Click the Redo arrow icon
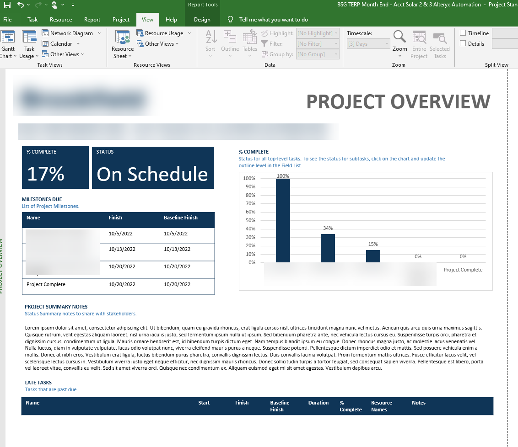This screenshot has width=518, height=447. click(x=38, y=5)
